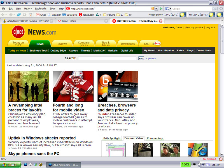Click the Reload page toolbar icon
Screen dimensions: 224x168
click(19, 15)
